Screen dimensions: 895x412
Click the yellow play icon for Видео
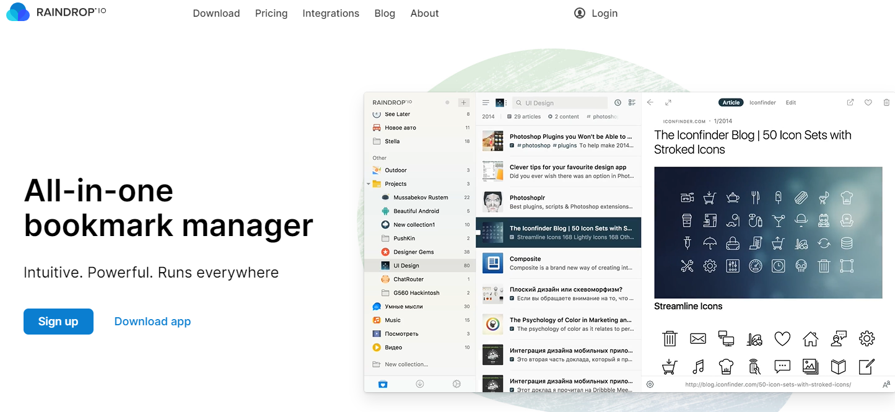377,348
